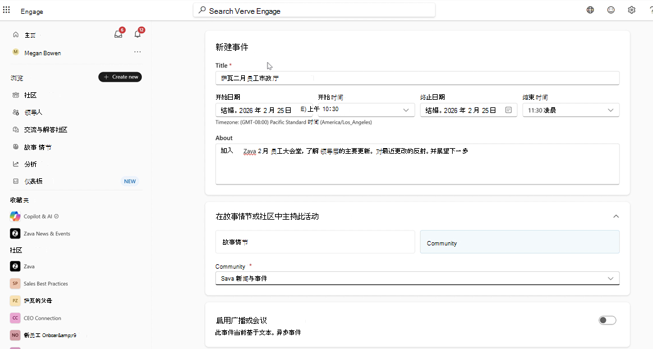Open the Sales Best Practices community
This screenshot has width=653, height=349.
[x=46, y=284]
